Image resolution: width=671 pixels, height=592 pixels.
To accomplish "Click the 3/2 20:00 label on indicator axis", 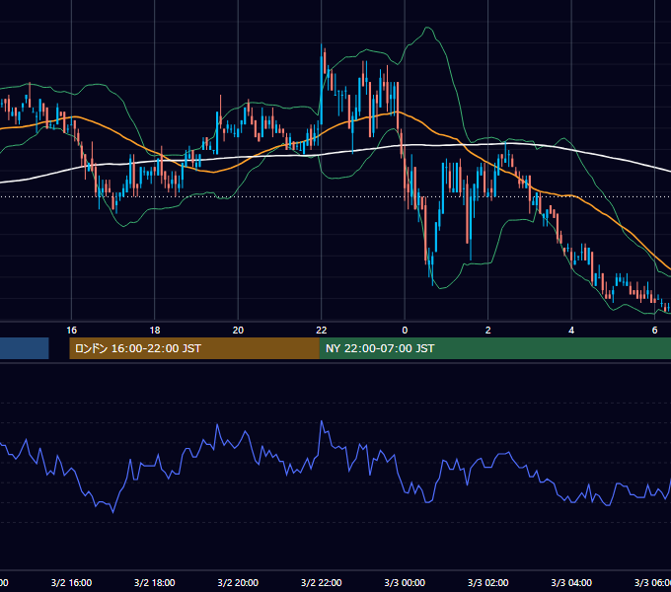I will click(238, 582).
